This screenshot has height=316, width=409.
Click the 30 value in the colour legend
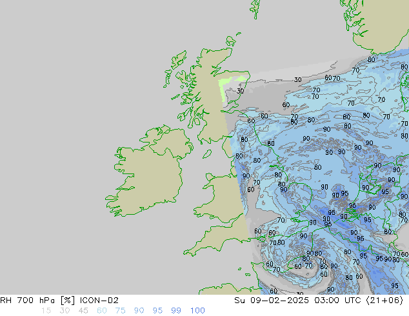(x=65, y=311)
